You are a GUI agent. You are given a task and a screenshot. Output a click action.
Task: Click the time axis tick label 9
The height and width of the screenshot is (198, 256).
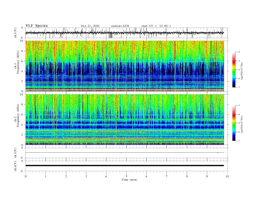(x=207, y=176)
